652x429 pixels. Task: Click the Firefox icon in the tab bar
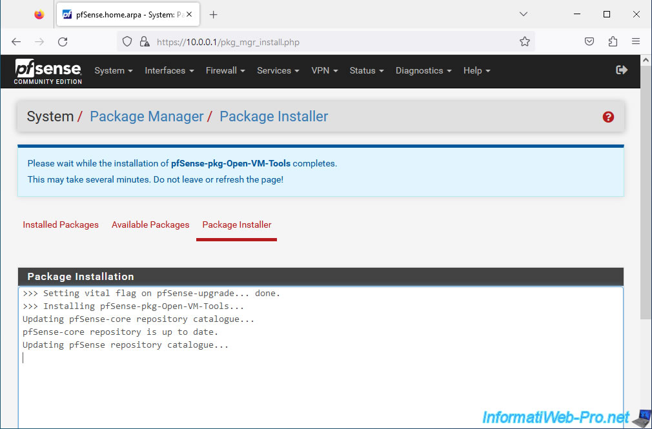point(39,15)
